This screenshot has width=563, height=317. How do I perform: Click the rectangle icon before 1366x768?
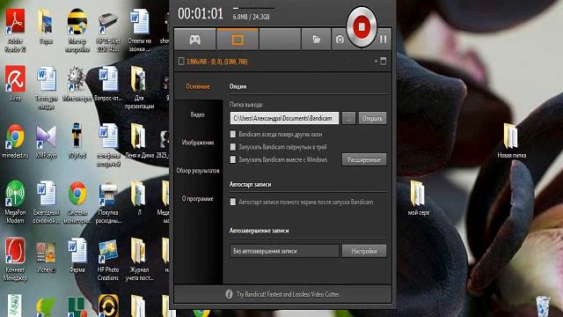181,62
